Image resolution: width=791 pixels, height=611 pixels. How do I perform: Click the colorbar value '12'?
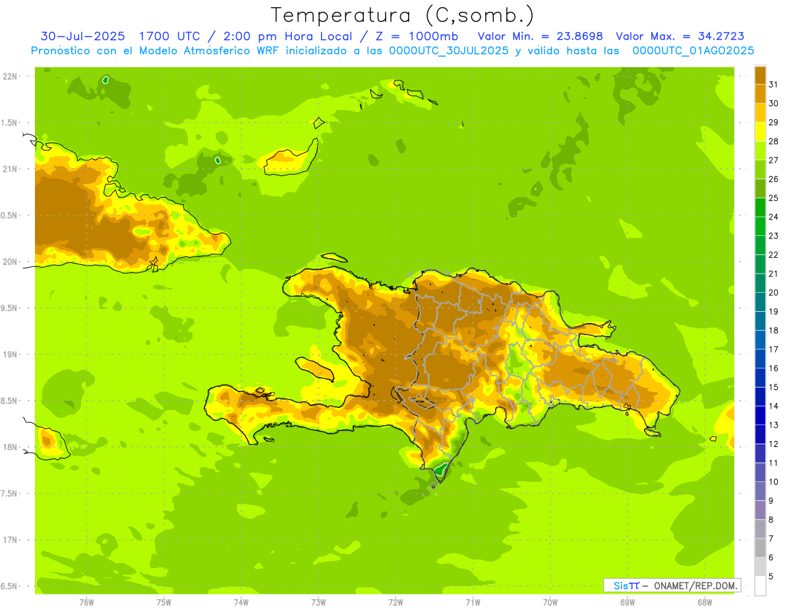pos(774,444)
